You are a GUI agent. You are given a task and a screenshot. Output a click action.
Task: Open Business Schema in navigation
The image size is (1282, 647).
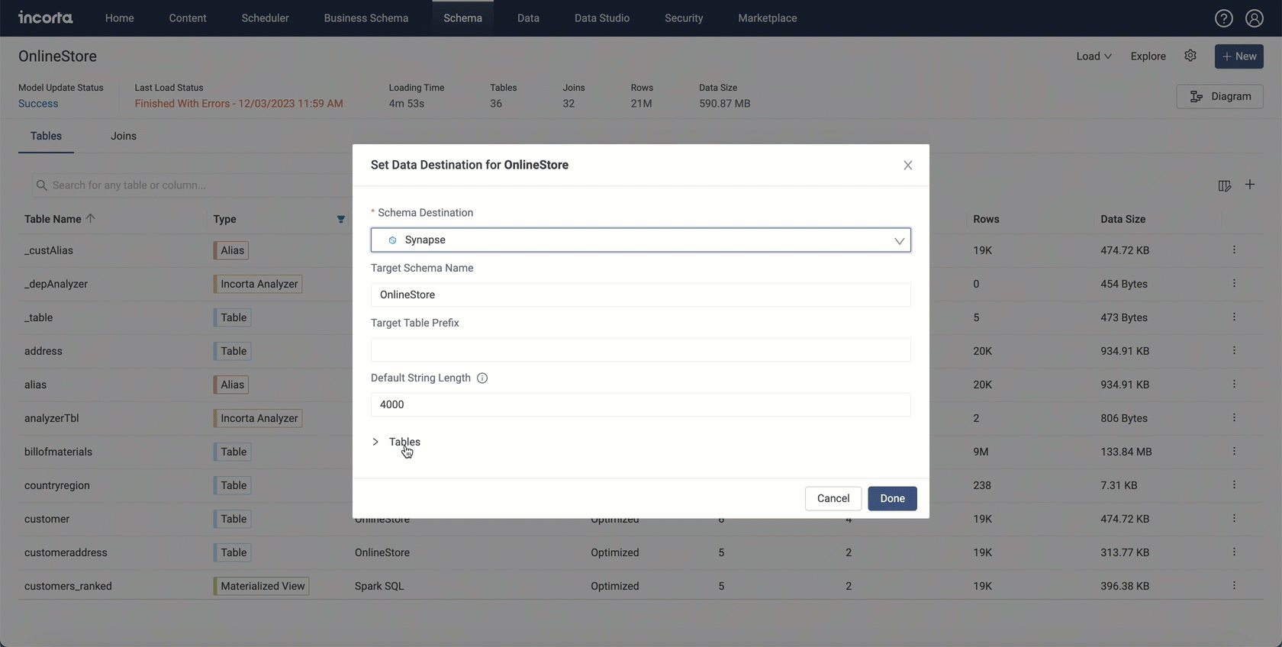click(366, 18)
